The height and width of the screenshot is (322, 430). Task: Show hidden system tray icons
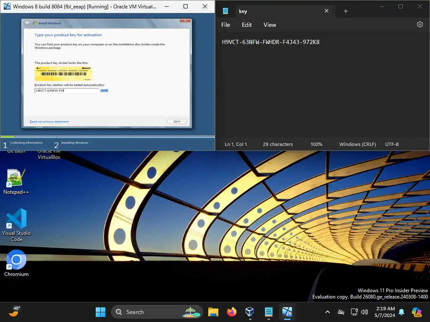[328, 312]
